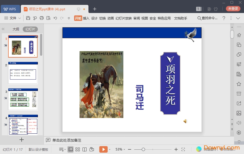This screenshot has height=154, width=244.
Task: Add a new slide with the plus button
Action: (22, 140)
